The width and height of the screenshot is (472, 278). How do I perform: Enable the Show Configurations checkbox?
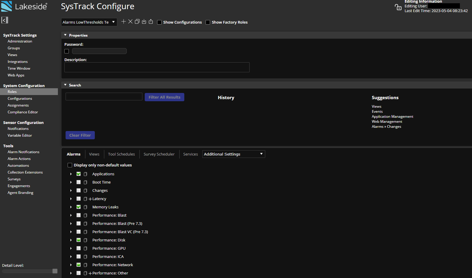point(159,22)
